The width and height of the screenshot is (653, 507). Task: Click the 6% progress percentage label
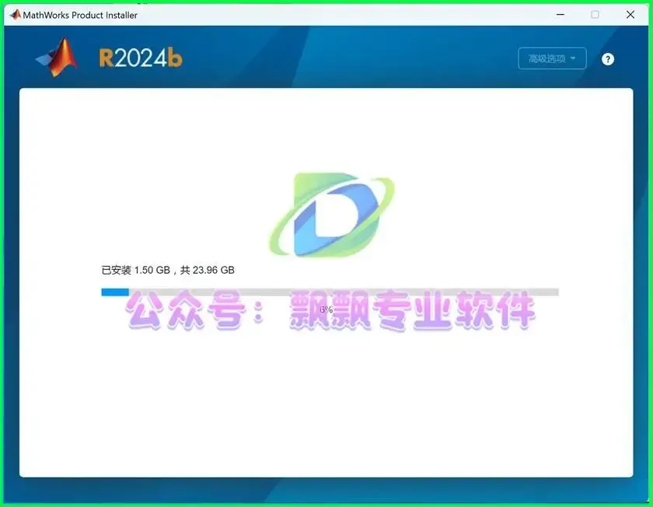326,309
